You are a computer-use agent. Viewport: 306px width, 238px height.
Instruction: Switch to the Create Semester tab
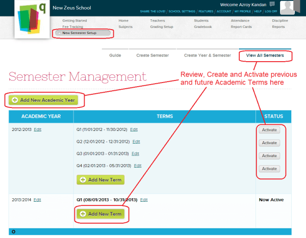pyautogui.click(x=152, y=56)
